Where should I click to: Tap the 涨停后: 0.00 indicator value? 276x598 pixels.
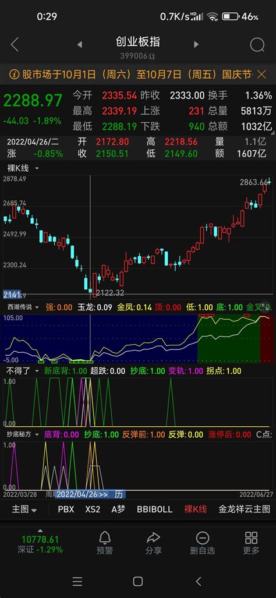click(229, 434)
